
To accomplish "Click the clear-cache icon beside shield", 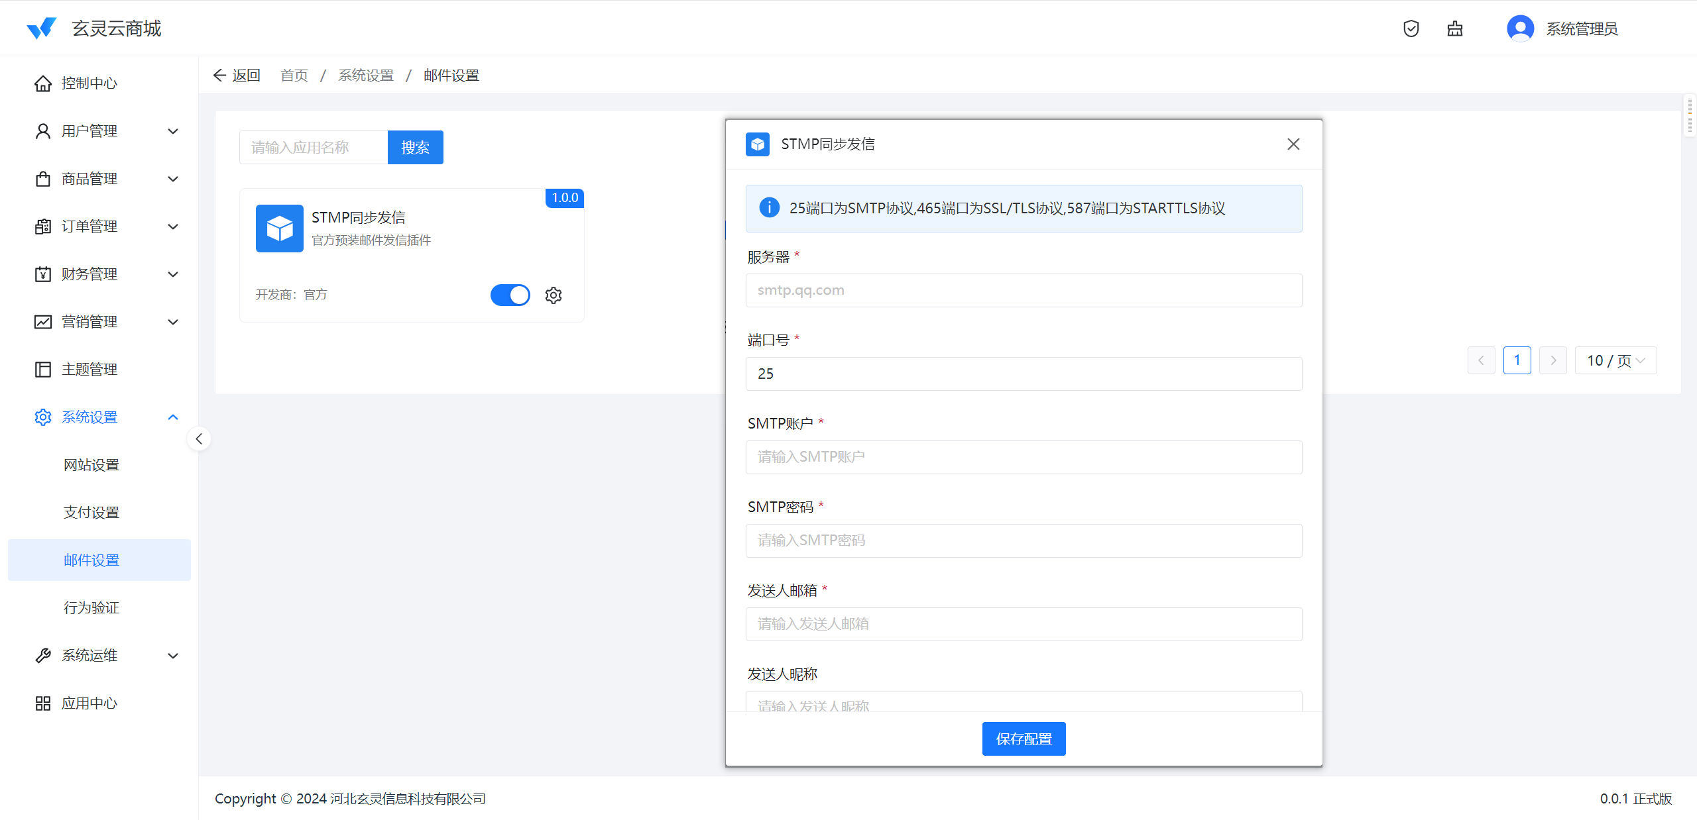I will 1454,28.
